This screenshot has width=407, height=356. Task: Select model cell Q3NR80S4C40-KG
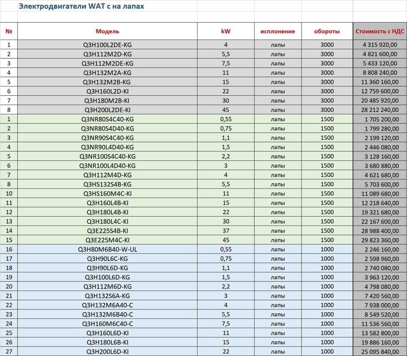click(107, 119)
